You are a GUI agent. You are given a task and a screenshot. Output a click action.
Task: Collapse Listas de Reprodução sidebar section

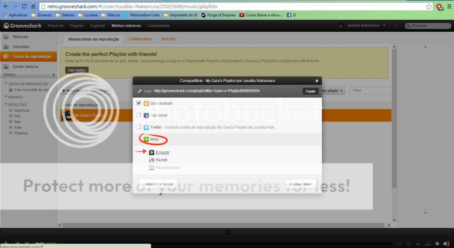(x=6, y=84)
